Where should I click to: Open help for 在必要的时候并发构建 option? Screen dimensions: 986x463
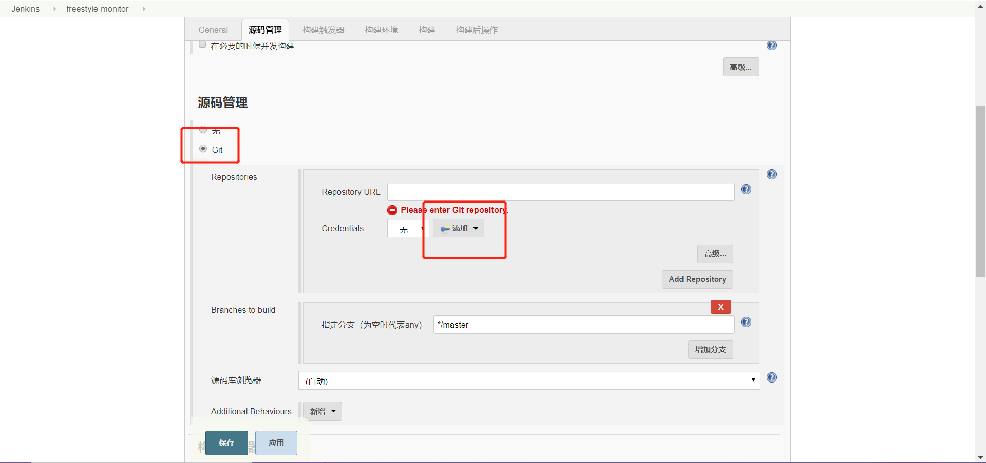[771, 45]
